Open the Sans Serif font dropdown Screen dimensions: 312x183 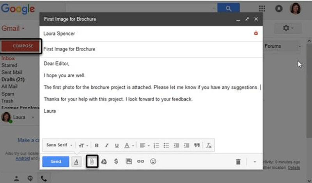coord(59,145)
